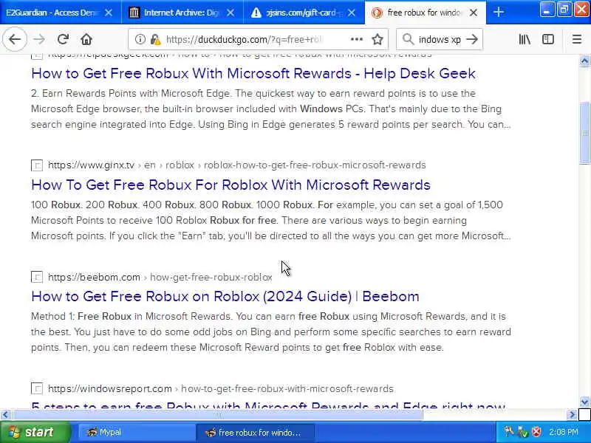
Task: Close the Internet Archive tab
Action: point(230,13)
